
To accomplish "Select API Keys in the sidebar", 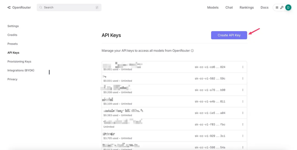I will [x=13, y=53].
